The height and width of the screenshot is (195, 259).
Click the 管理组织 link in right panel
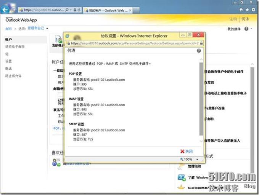(195, 166)
